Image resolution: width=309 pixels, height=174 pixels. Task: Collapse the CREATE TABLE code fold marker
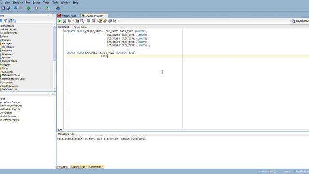(x=65, y=31)
